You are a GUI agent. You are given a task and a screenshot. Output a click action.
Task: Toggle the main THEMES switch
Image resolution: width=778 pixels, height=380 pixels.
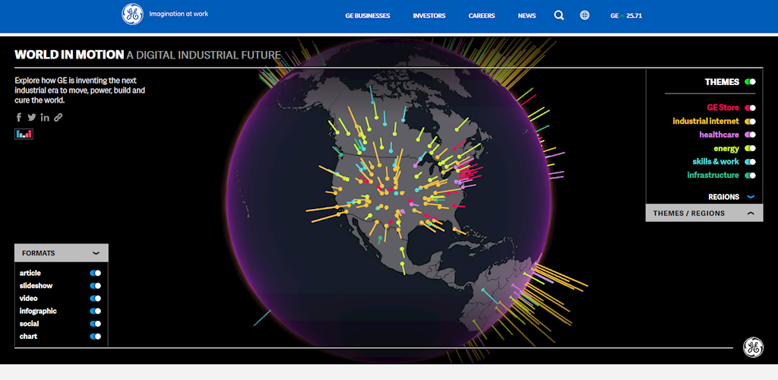pos(750,82)
